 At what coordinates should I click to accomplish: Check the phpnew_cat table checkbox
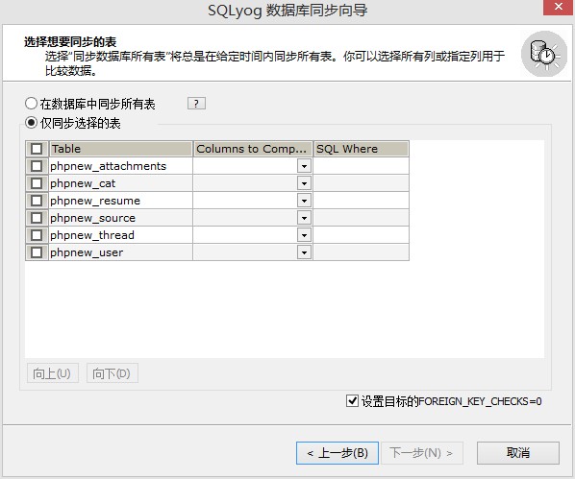[37, 183]
